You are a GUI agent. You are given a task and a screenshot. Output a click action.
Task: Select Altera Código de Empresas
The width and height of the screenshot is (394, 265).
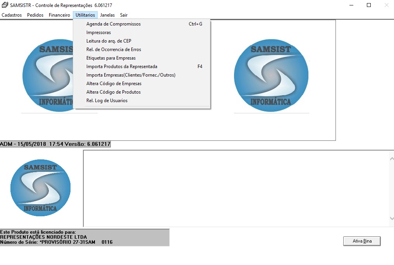(141, 84)
